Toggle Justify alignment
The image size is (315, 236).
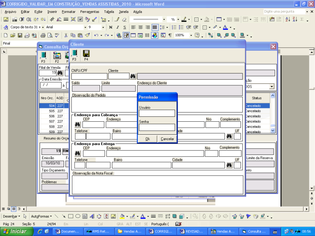click(x=155, y=27)
